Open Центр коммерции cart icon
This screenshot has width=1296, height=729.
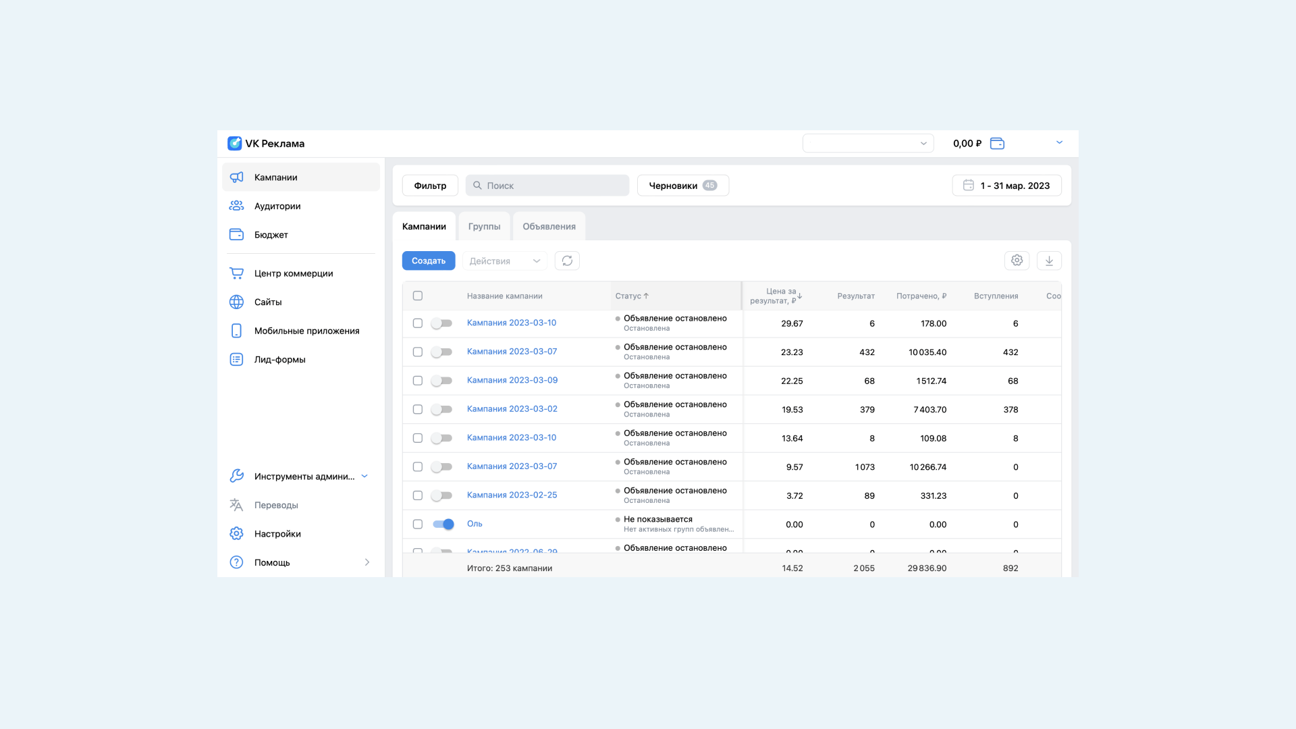[236, 273]
